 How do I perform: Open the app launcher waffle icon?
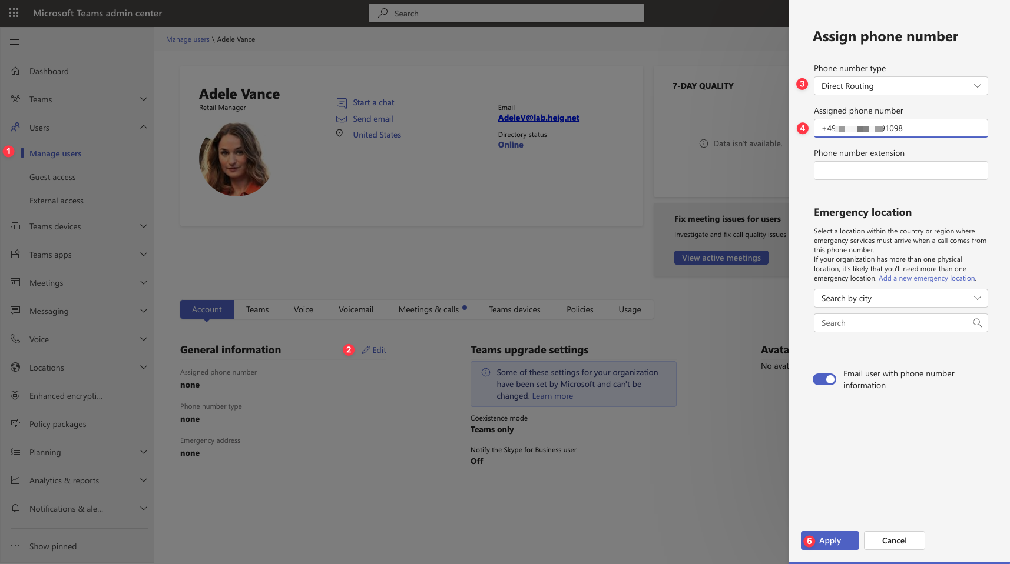tap(14, 13)
